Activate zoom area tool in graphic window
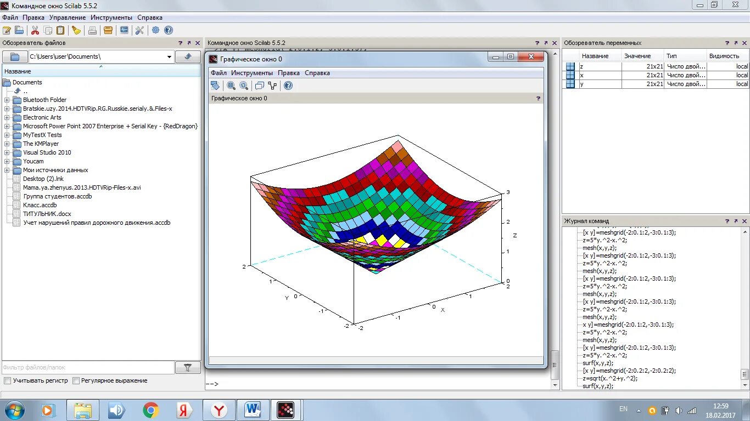The image size is (750, 421). click(231, 86)
